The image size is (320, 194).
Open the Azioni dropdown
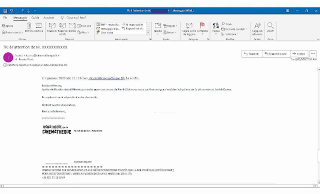[x=170, y=32]
